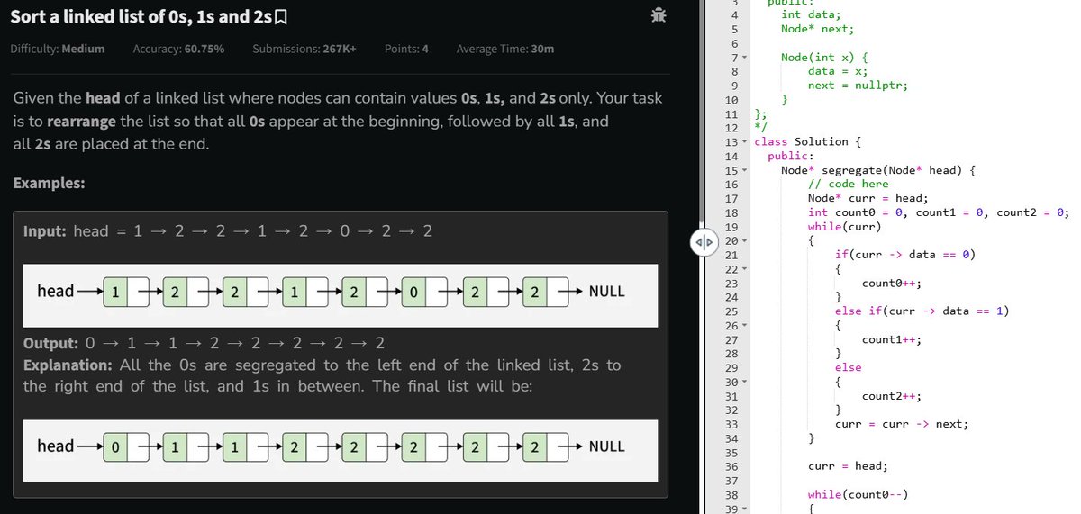Place cursor on 'curr = curr -> next;' line
Image resolution: width=1081 pixels, height=514 pixels.
[x=902, y=424]
